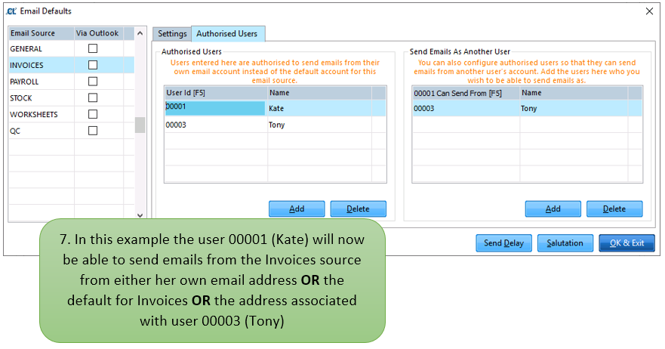Image resolution: width=665 pixels, height=349 pixels.
Task: Click the email source list scroll down arrow
Action: pos(140,215)
